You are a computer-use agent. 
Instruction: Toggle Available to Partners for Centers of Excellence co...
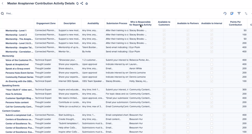pos(188,119)
